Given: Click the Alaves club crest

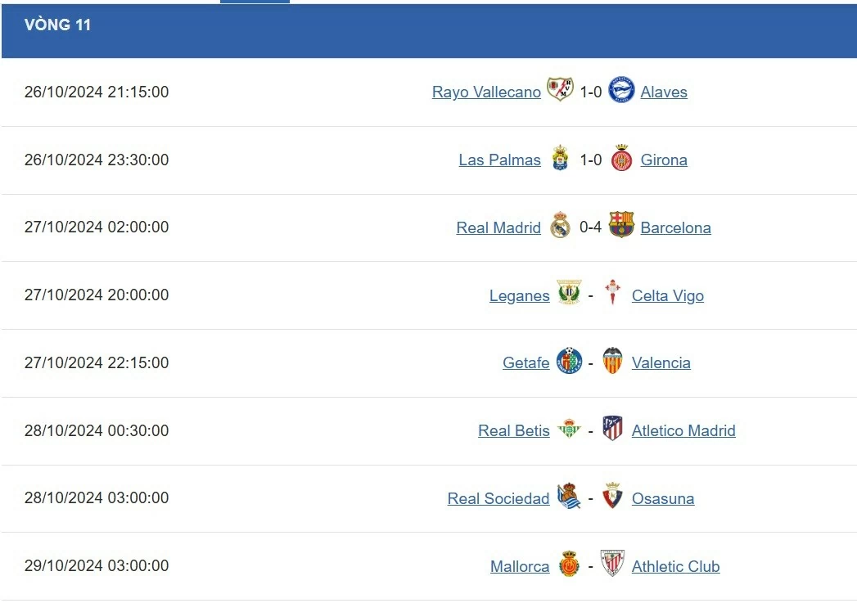Looking at the screenshot, I should (x=621, y=91).
